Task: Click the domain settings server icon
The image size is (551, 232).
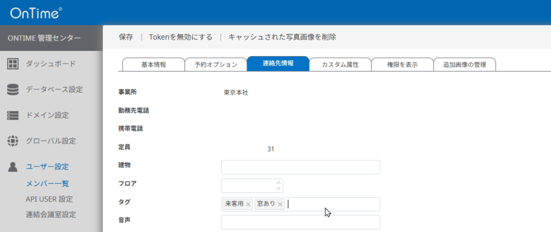Action: point(13,116)
